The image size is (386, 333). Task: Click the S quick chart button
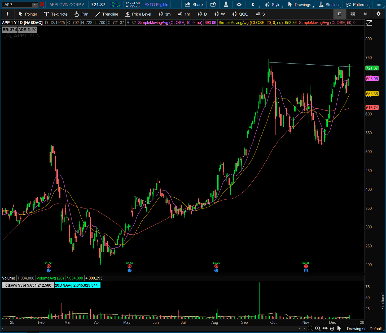260,14
